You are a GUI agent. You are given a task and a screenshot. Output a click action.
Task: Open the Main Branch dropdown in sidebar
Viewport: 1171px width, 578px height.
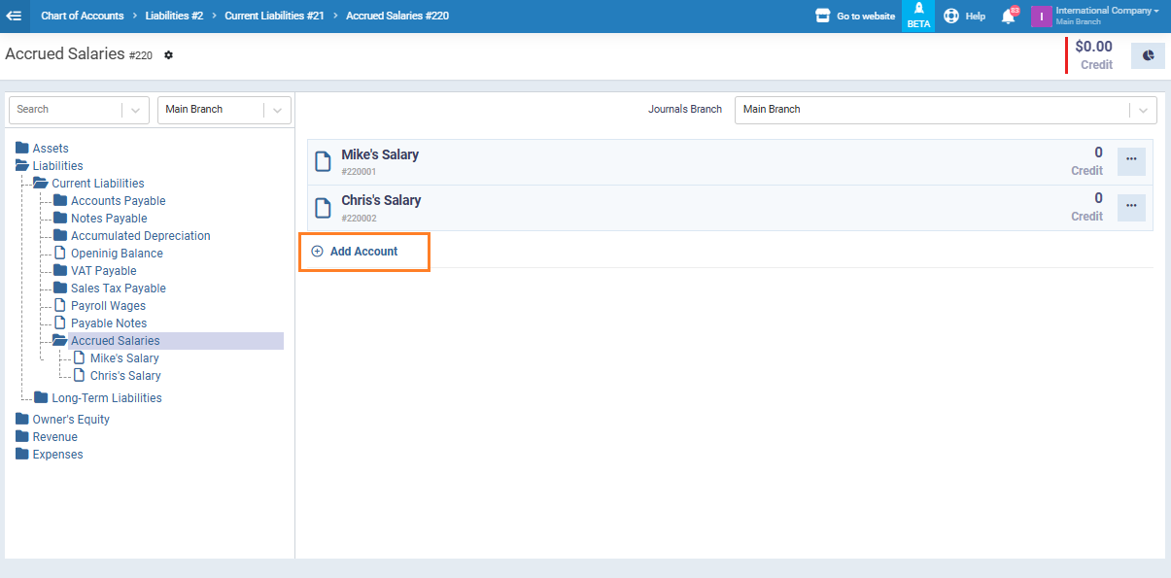pyautogui.click(x=224, y=110)
